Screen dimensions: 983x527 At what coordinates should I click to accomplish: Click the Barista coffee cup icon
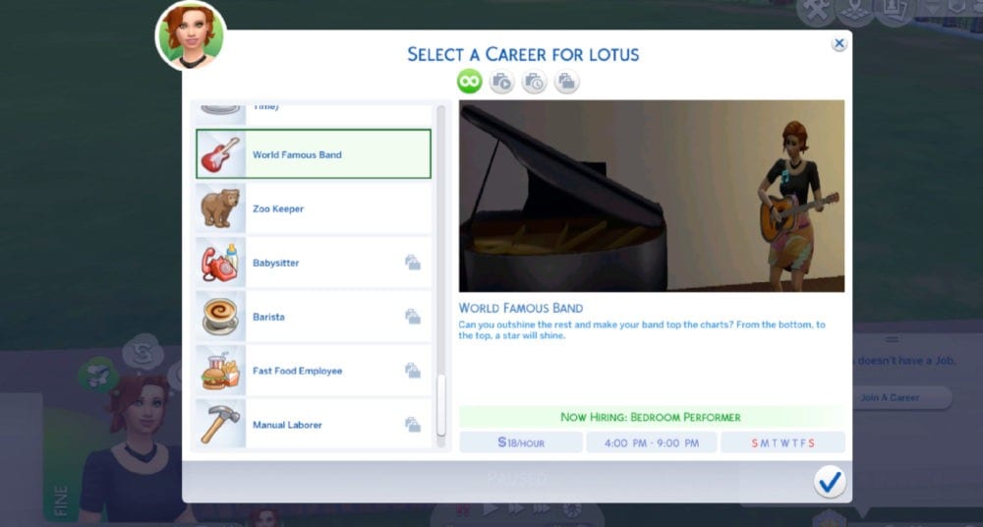(x=220, y=317)
